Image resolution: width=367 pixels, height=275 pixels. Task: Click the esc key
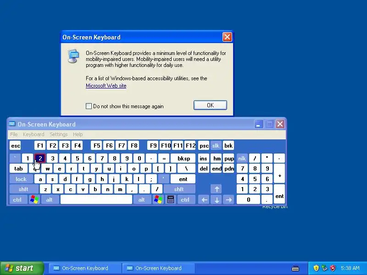coord(16,146)
